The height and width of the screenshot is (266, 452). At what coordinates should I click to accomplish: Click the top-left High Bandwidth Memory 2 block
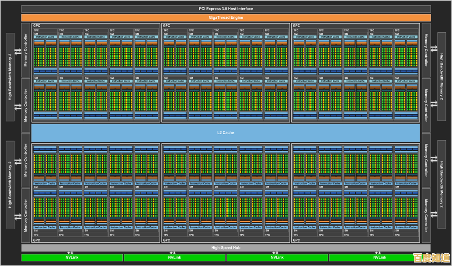(10, 77)
